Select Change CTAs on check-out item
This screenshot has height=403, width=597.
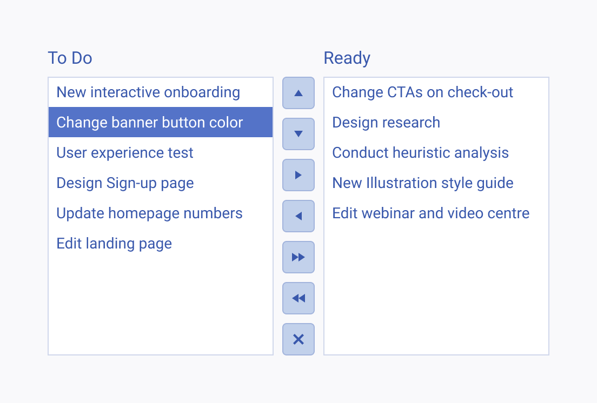click(436, 92)
